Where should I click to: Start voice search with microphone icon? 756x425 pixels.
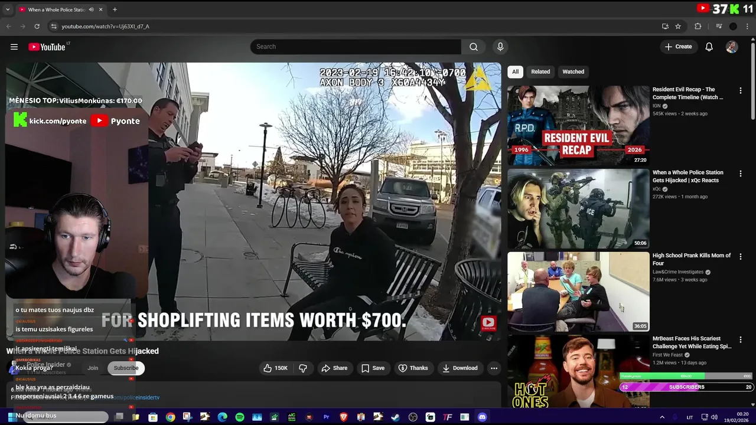pos(500,47)
